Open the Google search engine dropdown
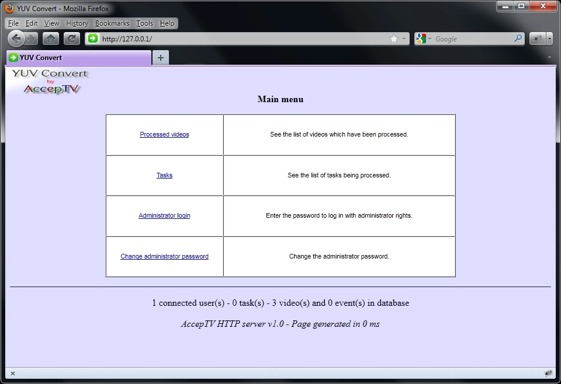 coord(424,39)
